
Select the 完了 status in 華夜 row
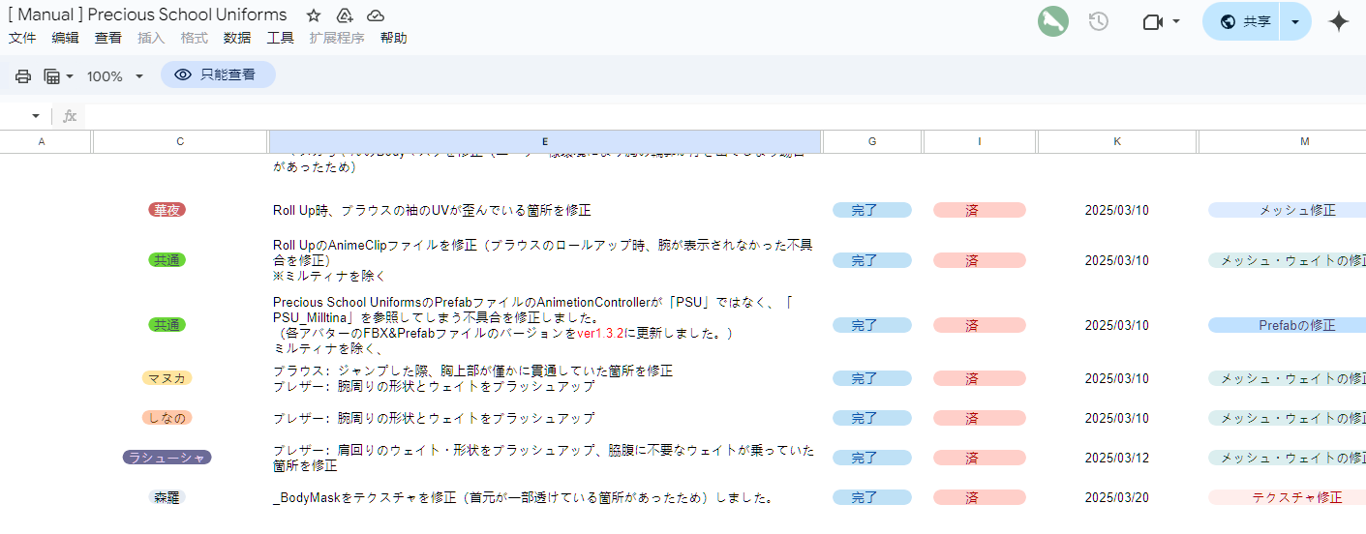[872, 210]
